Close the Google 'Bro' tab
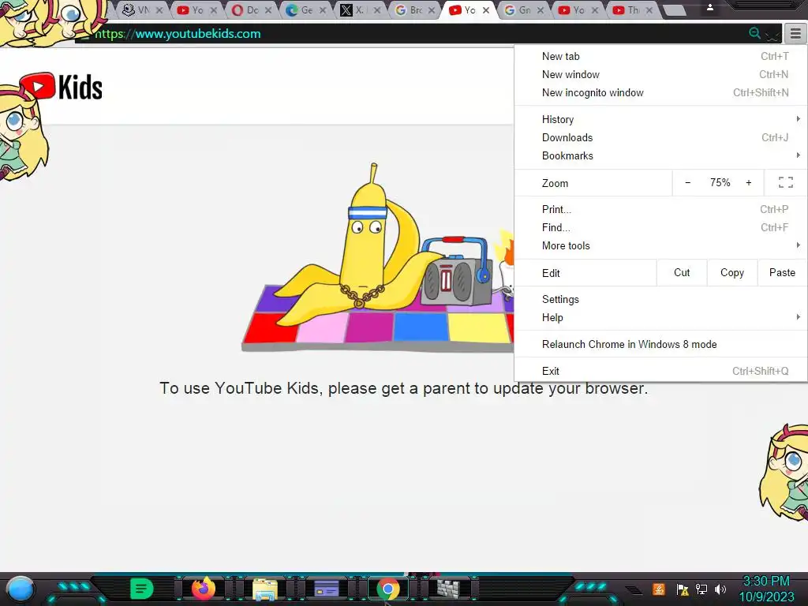 click(x=432, y=10)
